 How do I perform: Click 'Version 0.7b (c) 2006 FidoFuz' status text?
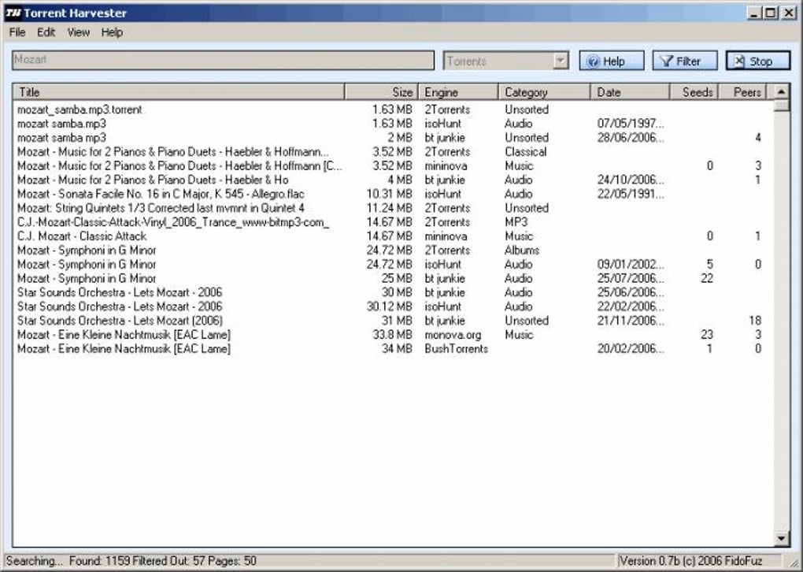(690, 561)
